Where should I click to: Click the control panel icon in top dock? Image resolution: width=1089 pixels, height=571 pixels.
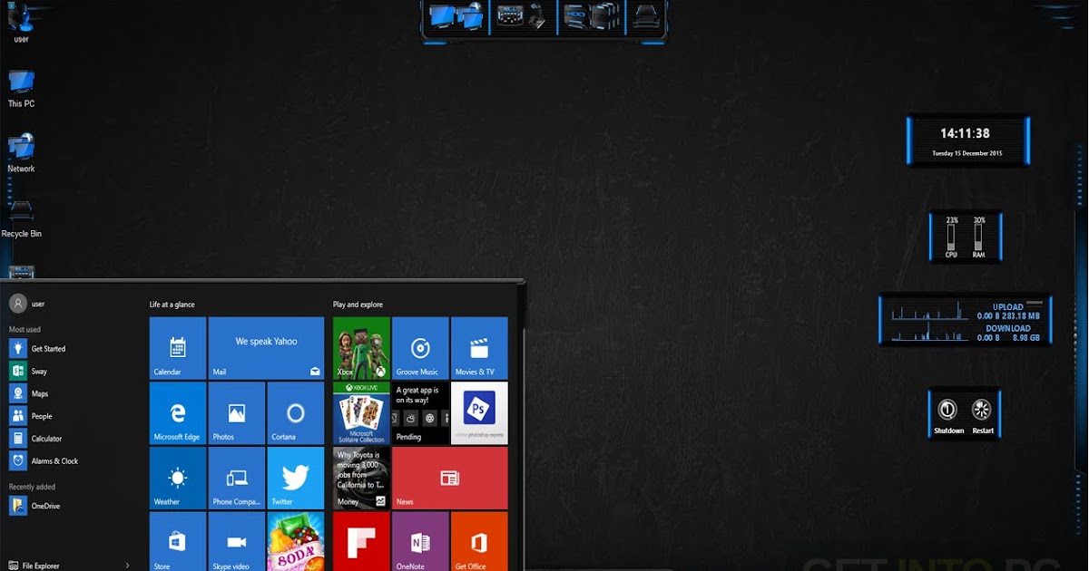(x=509, y=15)
